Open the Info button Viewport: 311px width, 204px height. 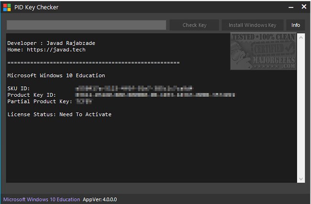click(x=295, y=25)
